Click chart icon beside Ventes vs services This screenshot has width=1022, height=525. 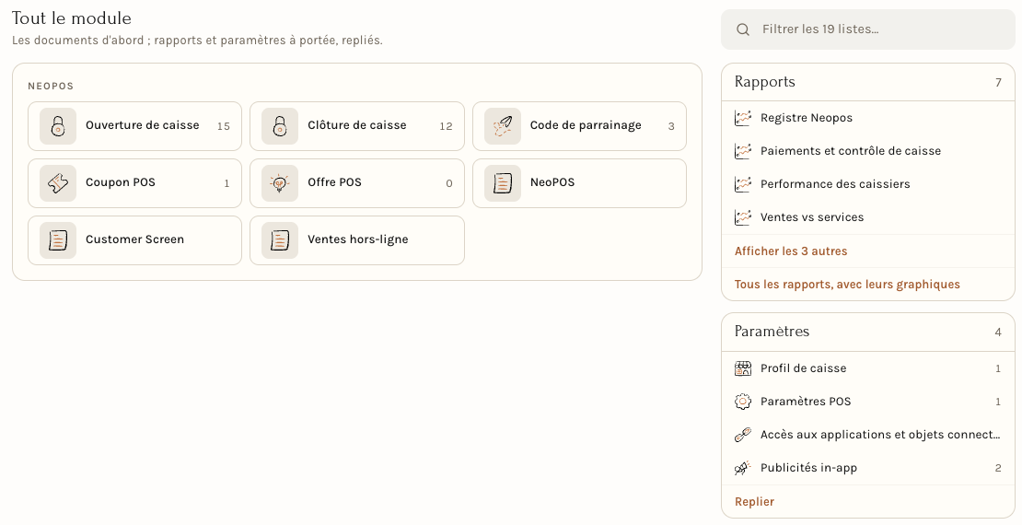[x=743, y=217]
